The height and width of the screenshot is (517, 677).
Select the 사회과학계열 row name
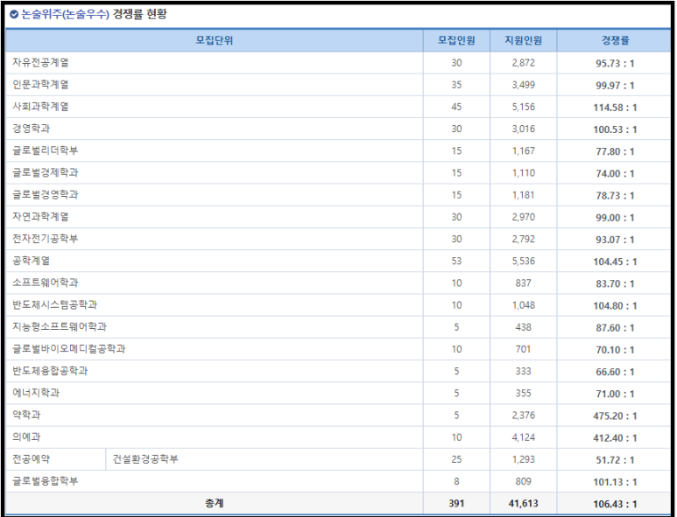pyautogui.click(x=40, y=107)
